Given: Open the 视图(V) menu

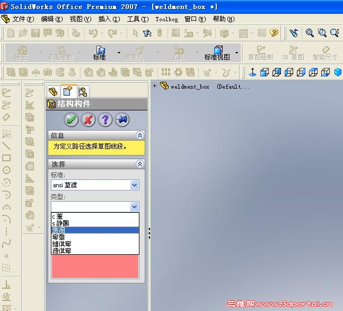Looking at the screenshot, I should point(81,19).
